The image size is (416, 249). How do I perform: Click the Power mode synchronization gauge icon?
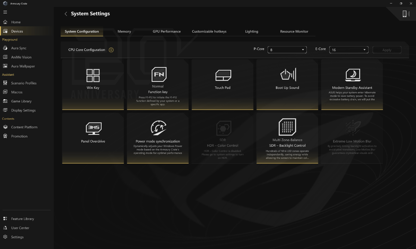(x=158, y=128)
